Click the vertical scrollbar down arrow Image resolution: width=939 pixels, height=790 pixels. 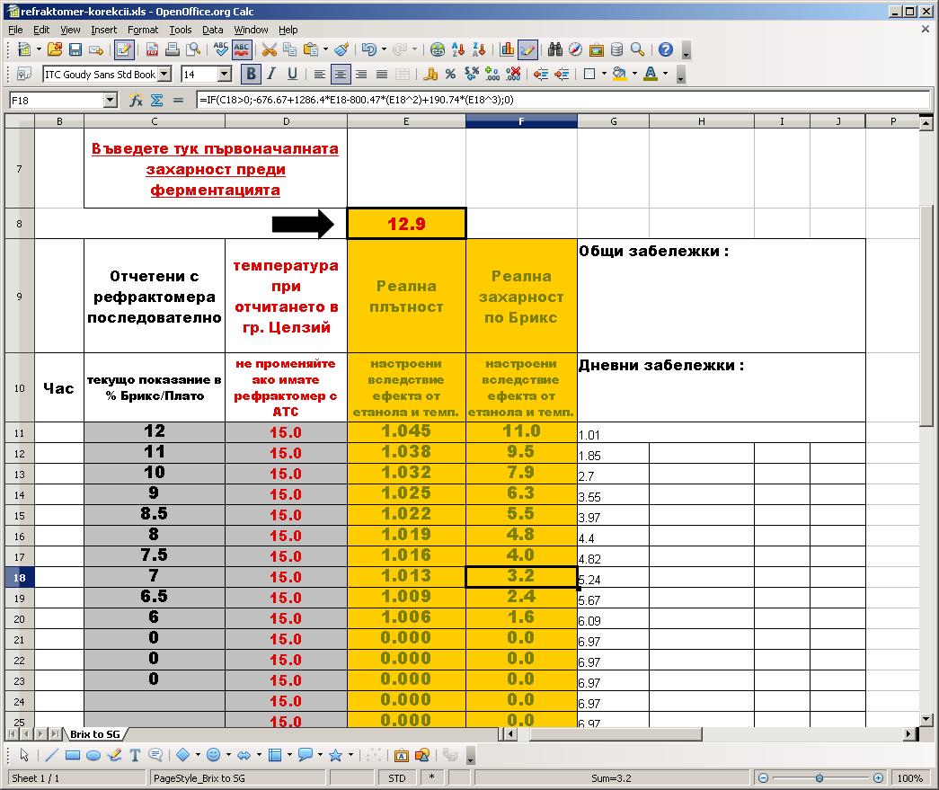(926, 719)
